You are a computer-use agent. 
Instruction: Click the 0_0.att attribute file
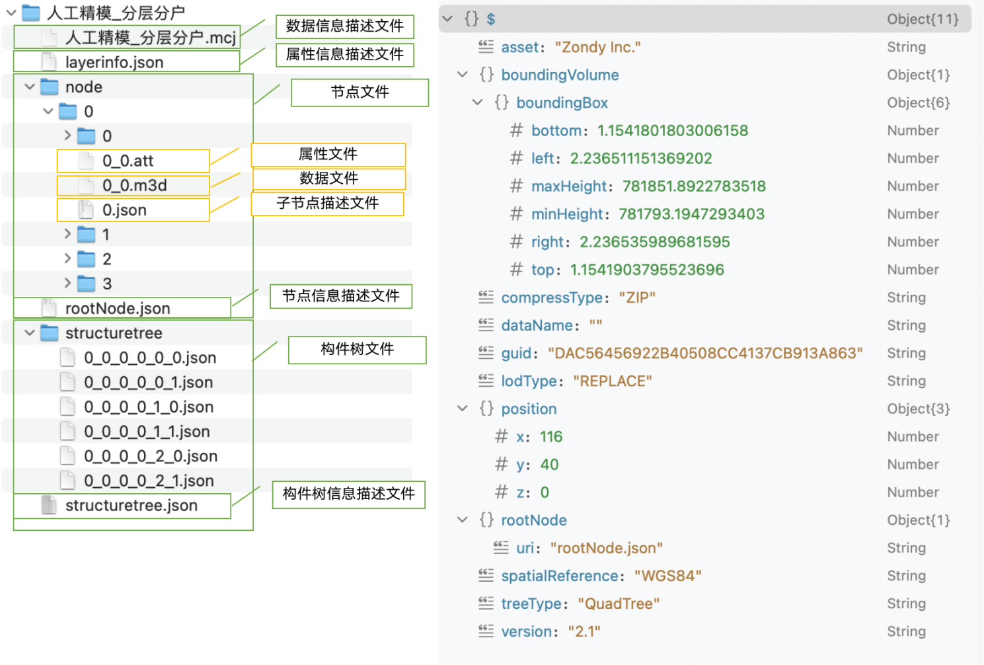pos(128,161)
